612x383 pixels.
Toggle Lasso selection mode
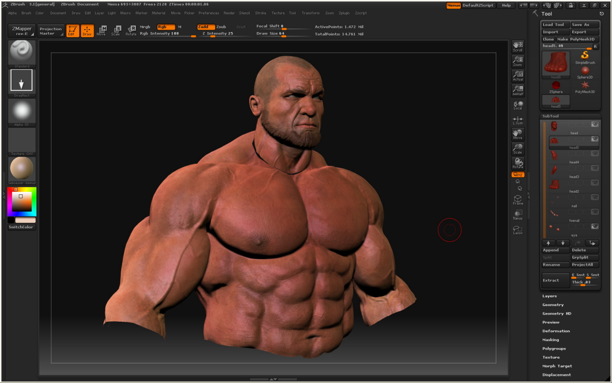(518, 229)
